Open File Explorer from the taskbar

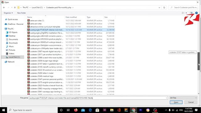tap(112, 110)
